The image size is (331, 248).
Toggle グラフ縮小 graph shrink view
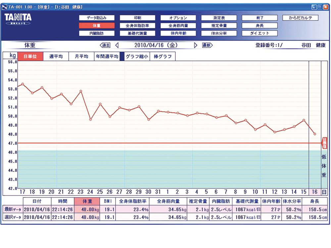(137, 57)
